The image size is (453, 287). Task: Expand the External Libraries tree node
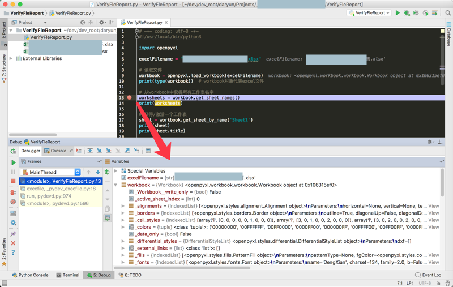pos(11,58)
